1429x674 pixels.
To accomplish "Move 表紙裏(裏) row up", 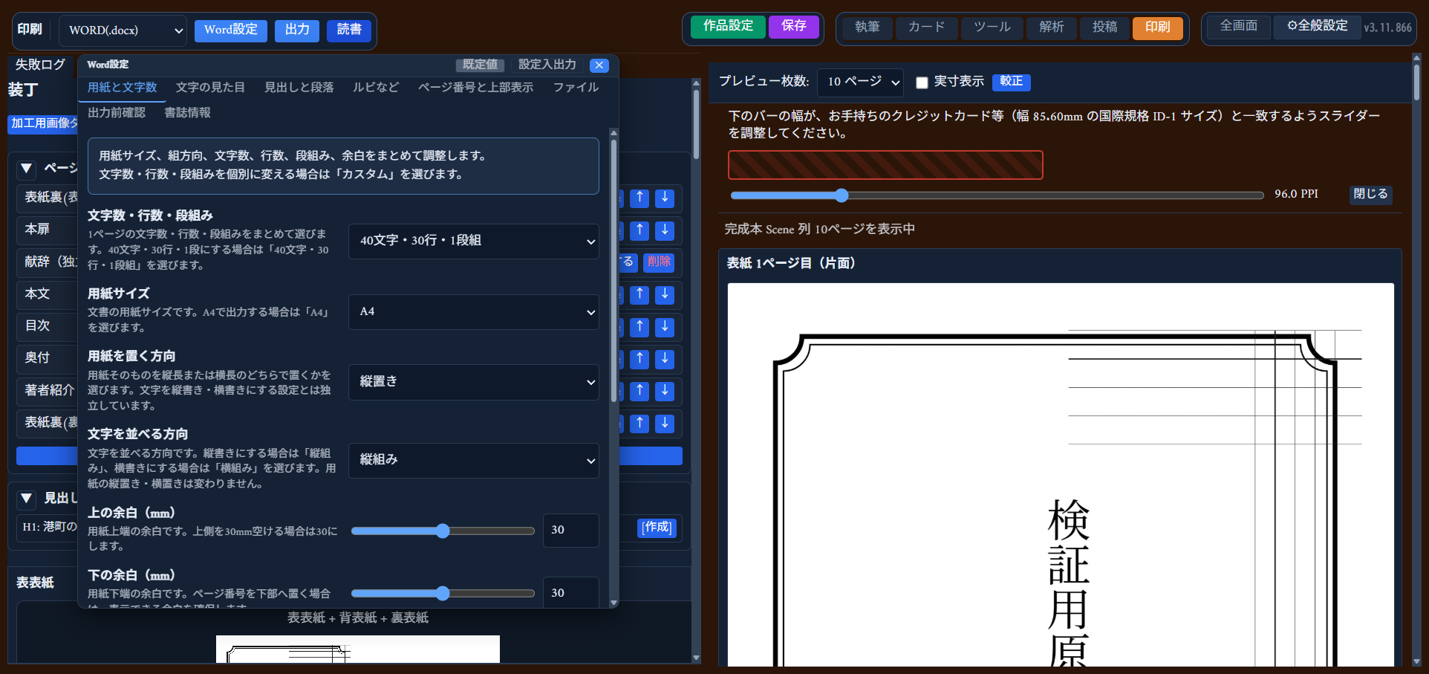I will point(639,424).
